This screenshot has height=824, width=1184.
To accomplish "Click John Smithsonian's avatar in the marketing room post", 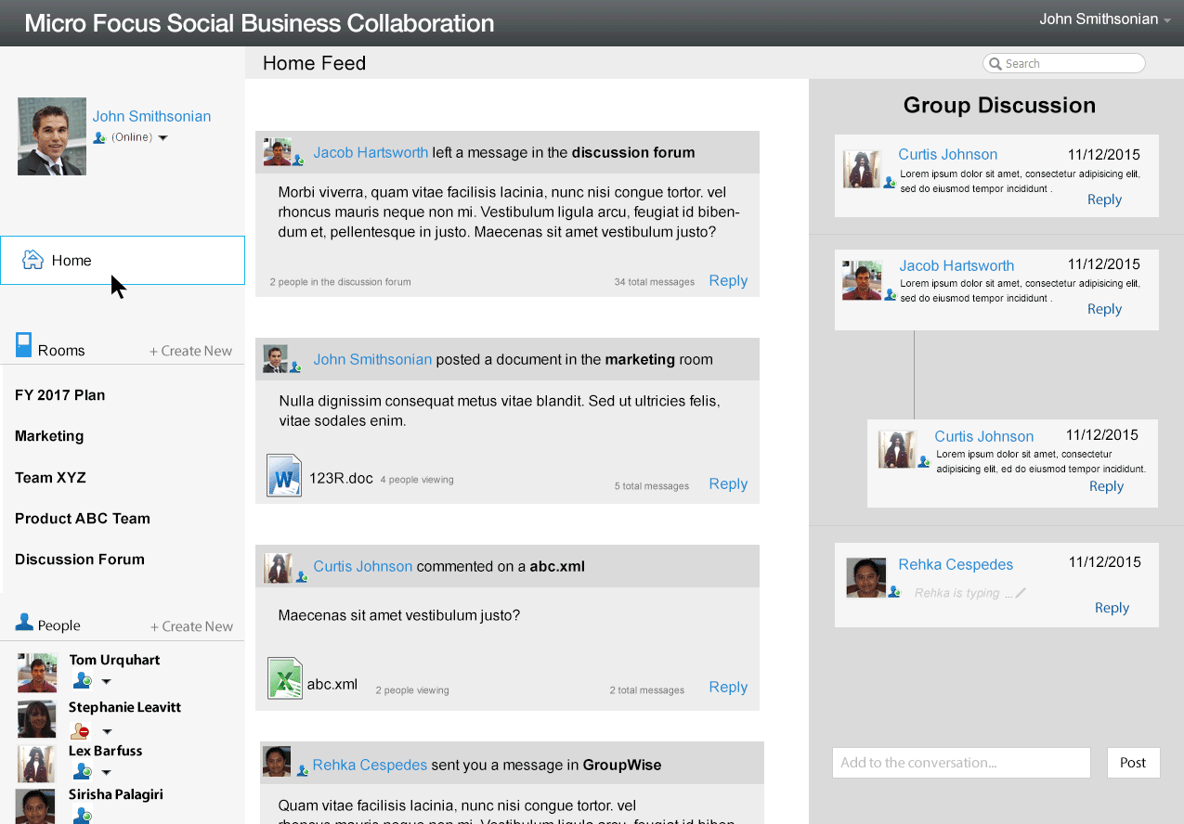I will pos(275,359).
